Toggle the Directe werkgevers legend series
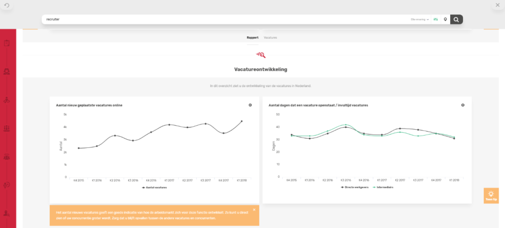The height and width of the screenshot is (228, 505). pyautogui.click(x=355, y=187)
